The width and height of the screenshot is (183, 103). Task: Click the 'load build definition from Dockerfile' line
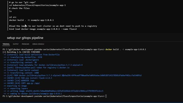coord(31,55)
